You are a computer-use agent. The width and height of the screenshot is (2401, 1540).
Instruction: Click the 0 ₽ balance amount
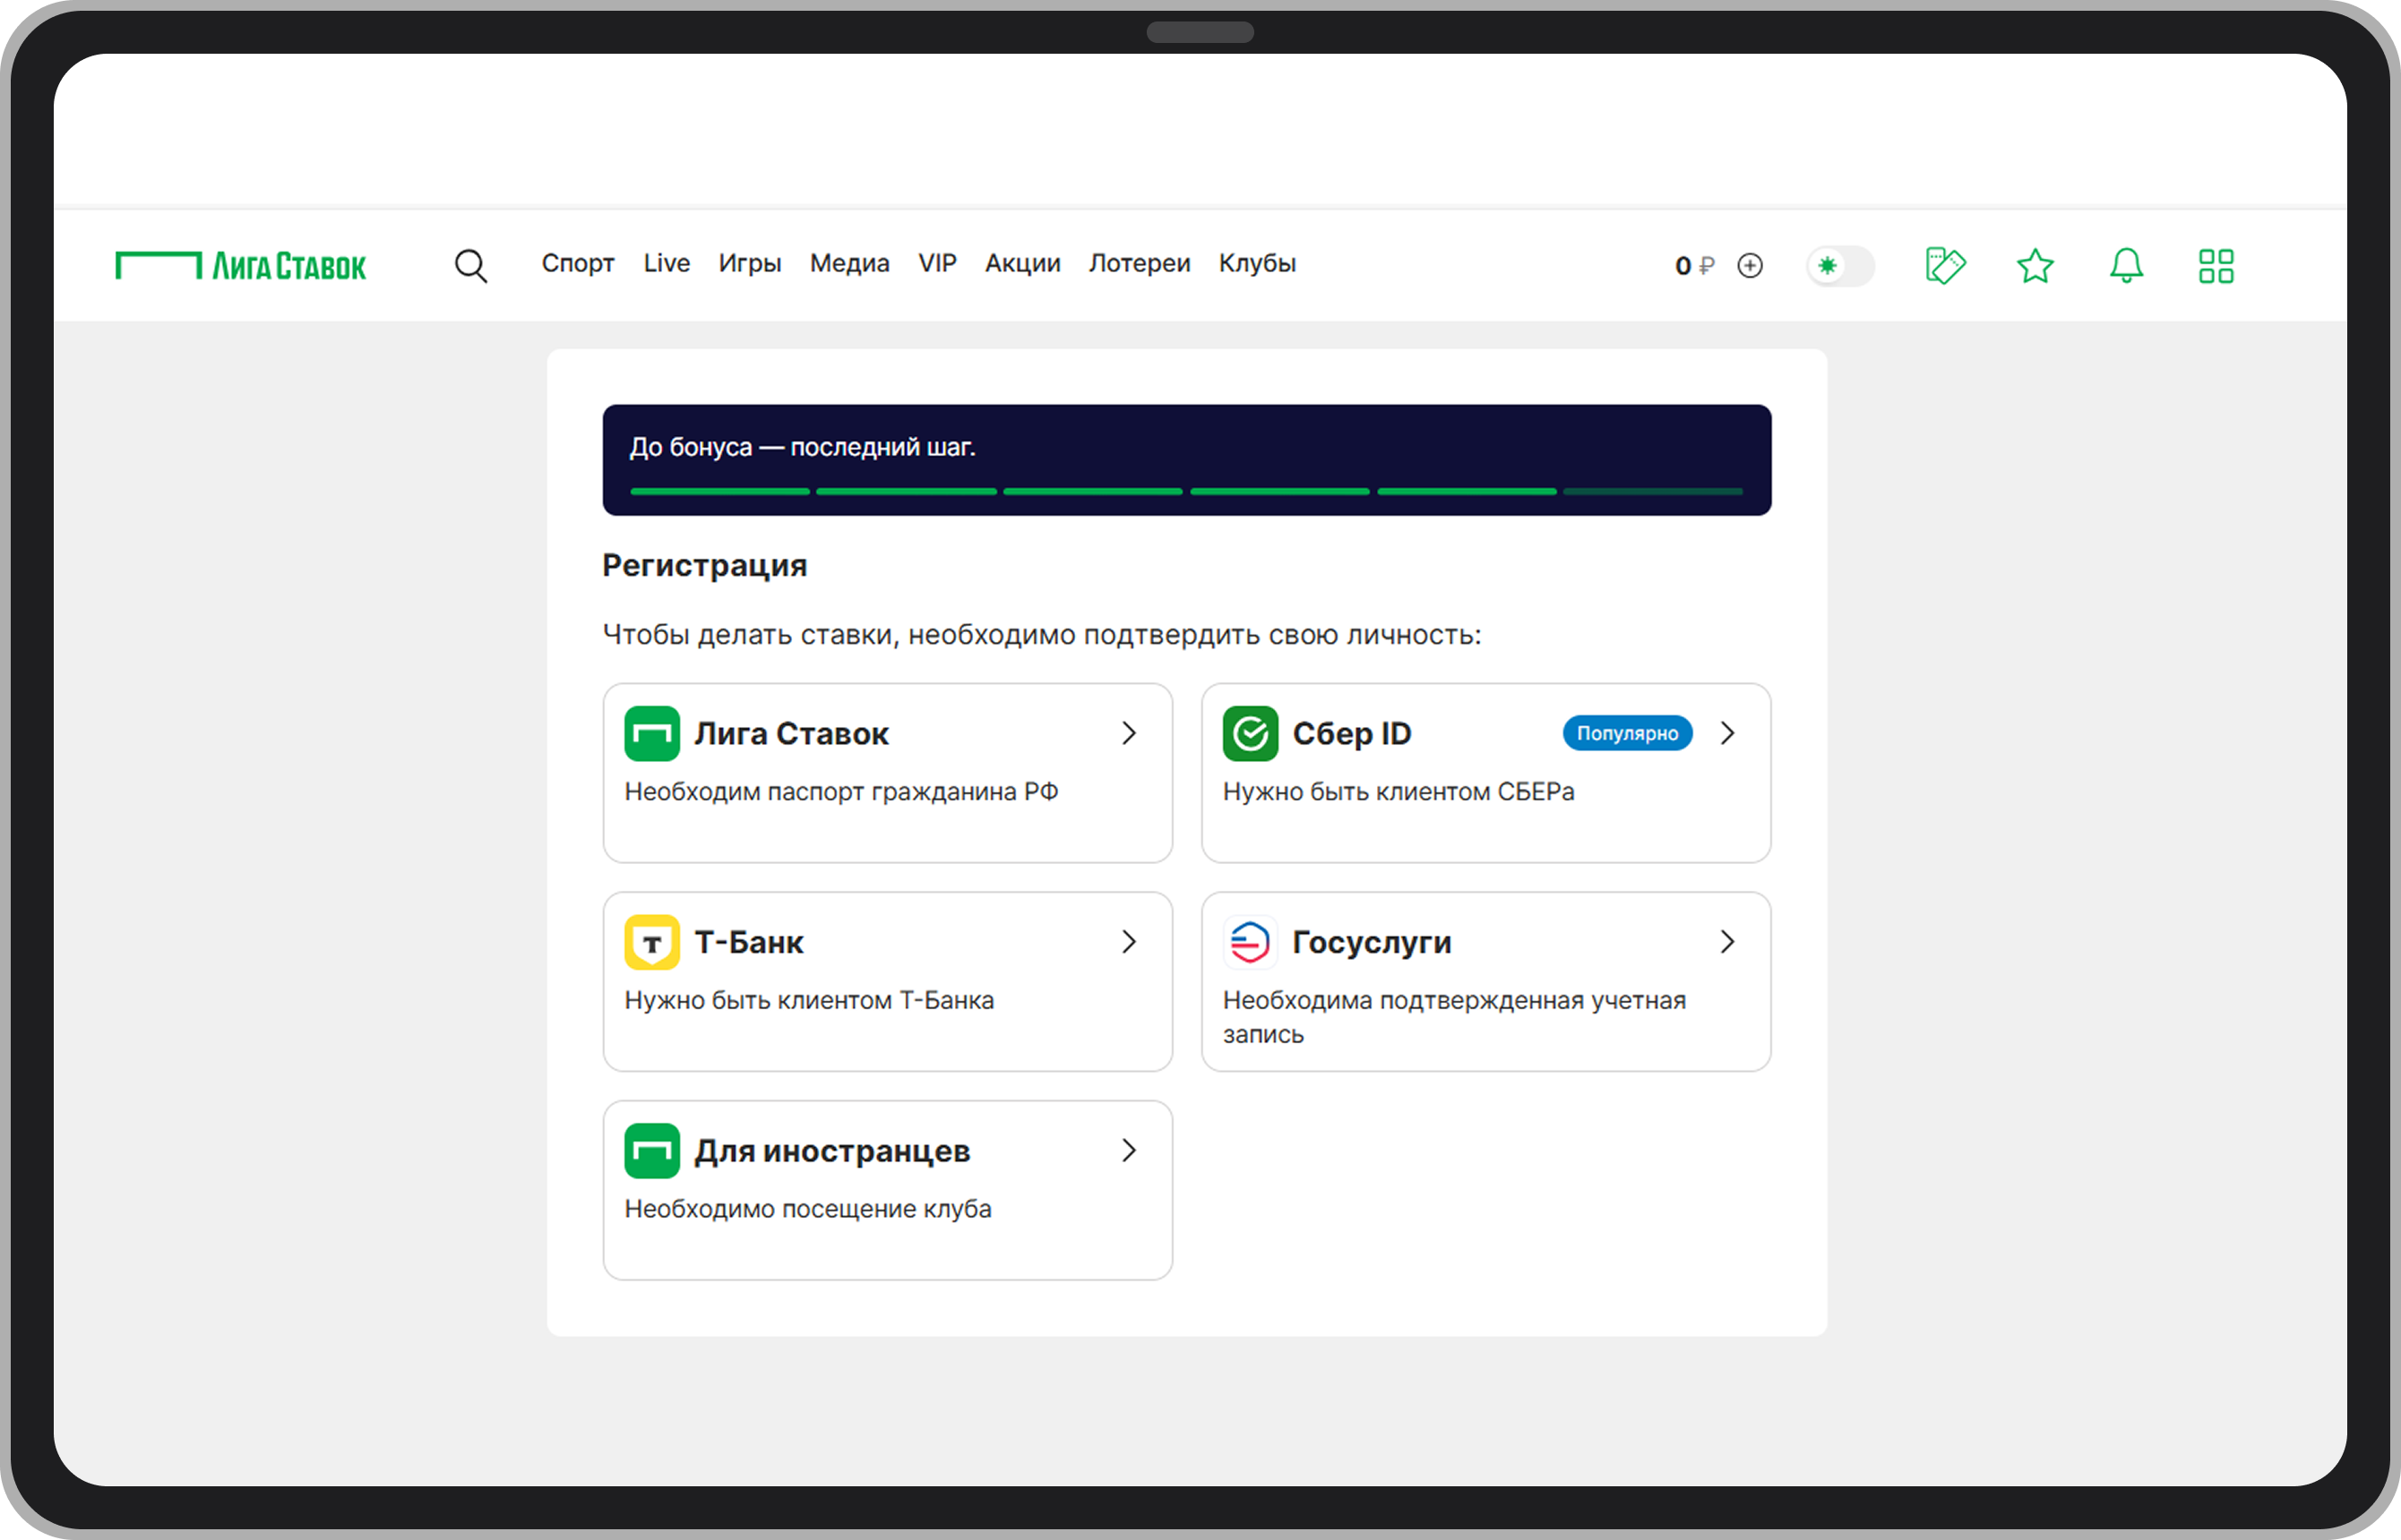(1692, 266)
